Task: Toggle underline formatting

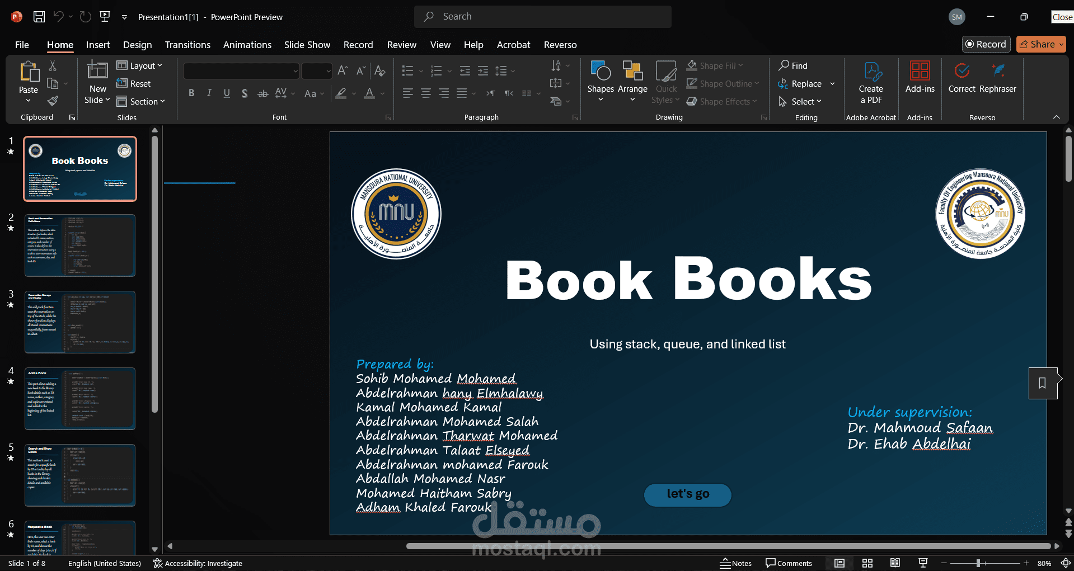Action: [227, 93]
